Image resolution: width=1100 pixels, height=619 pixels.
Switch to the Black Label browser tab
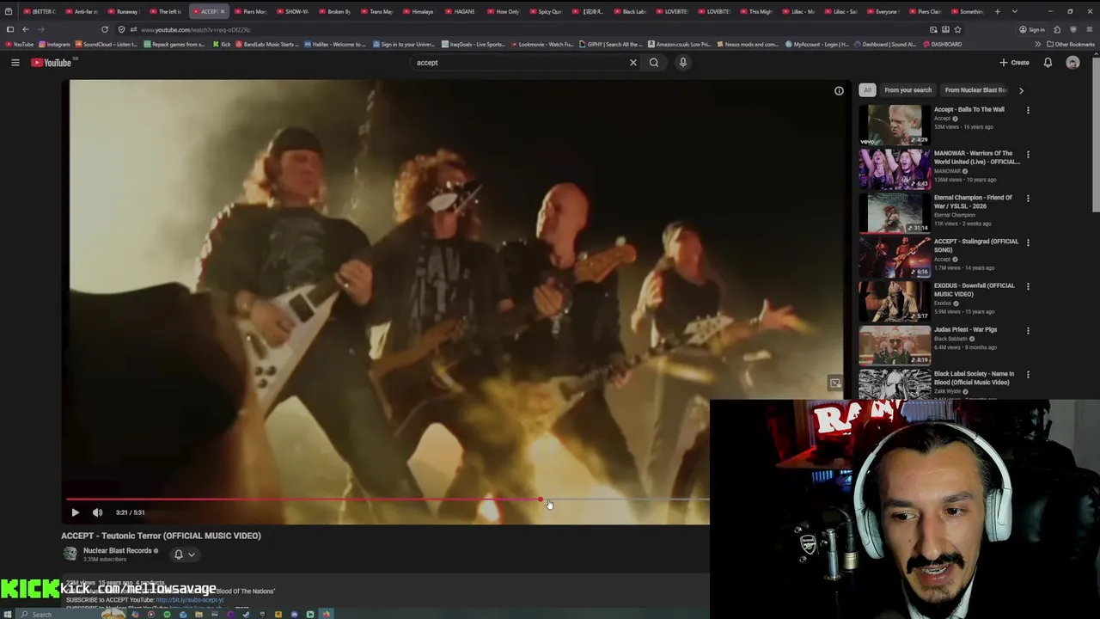pos(630,11)
